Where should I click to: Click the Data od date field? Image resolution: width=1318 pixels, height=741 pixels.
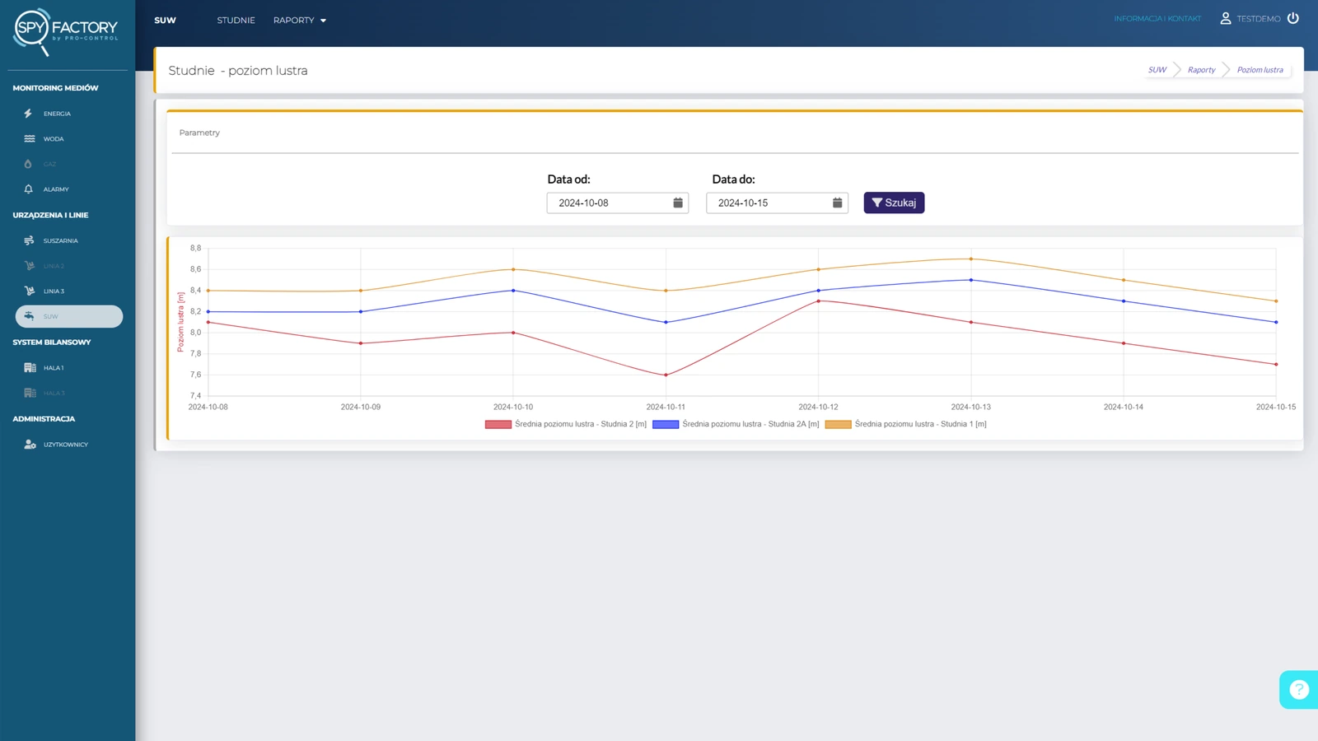pyautogui.click(x=610, y=203)
